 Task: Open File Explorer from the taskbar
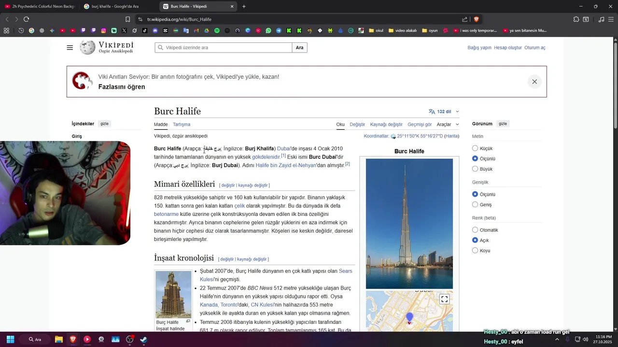pos(58,339)
